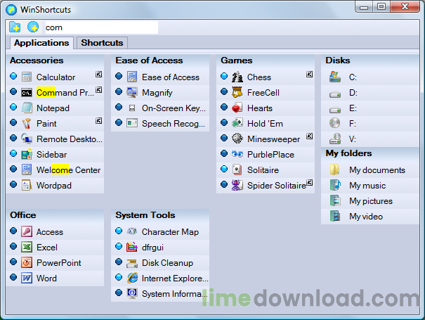Open the C: drive icon
425x320 pixels.
pyautogui.click(x=335, y=77)
